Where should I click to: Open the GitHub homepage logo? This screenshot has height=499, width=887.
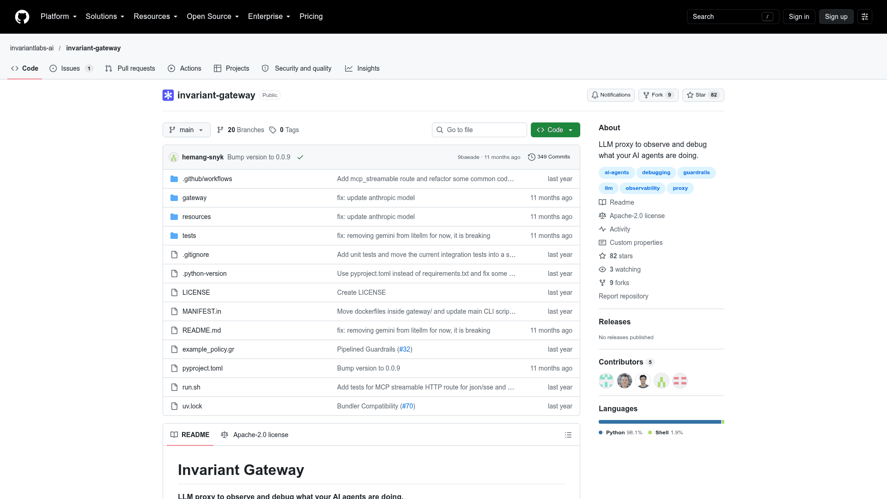(22, 17)
